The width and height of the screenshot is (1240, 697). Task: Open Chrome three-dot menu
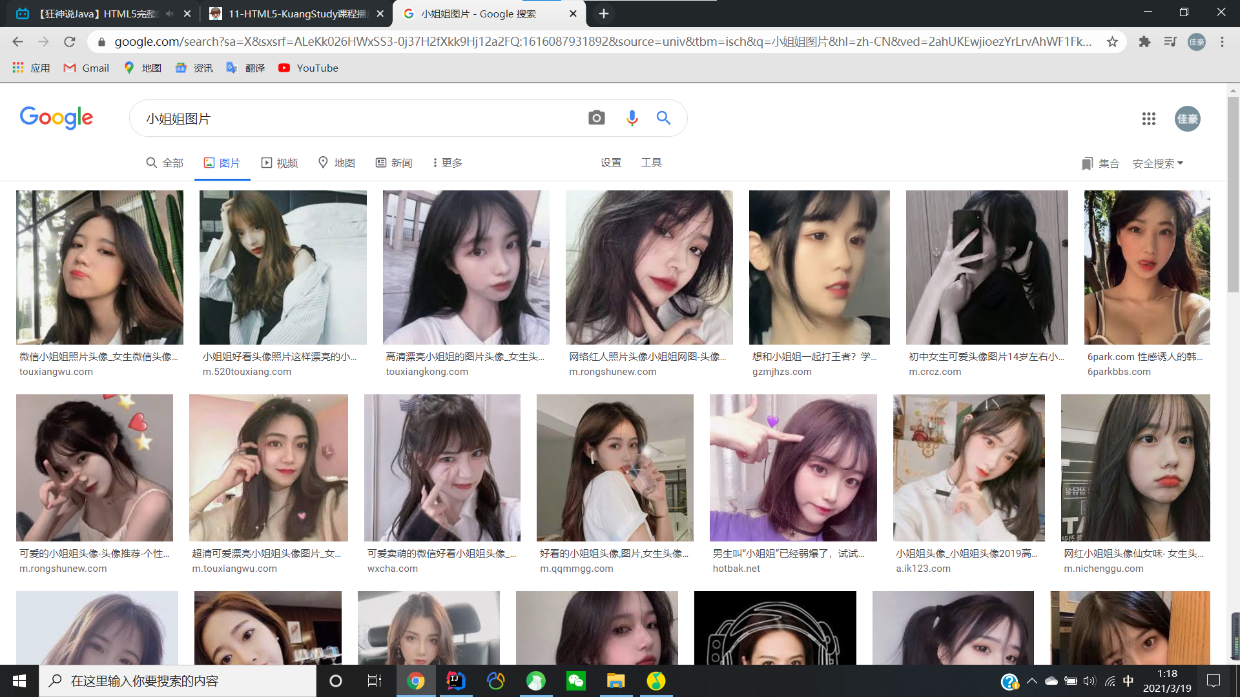pos(1222,42)
